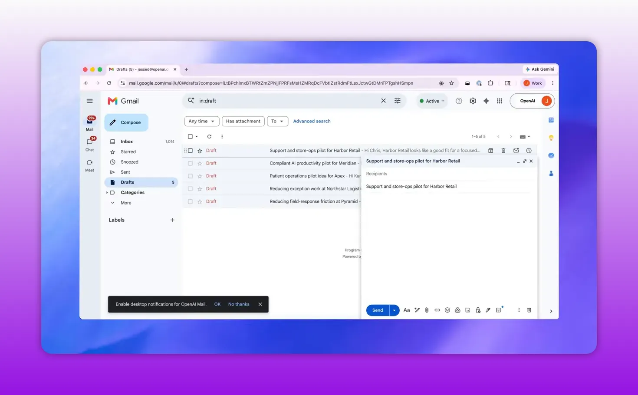Open the Any time filter dropdown
The height and width of the screenshot is (395, 638).
tap(201, 122)
